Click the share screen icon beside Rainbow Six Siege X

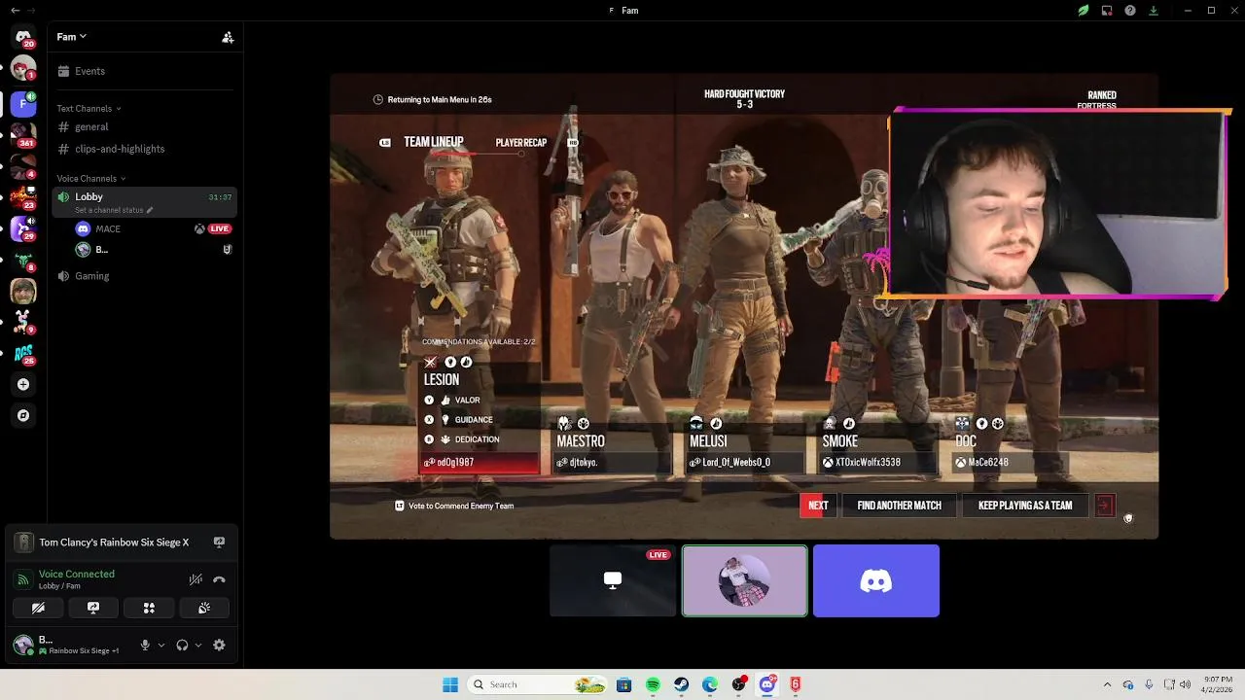(x=219, y=542)
